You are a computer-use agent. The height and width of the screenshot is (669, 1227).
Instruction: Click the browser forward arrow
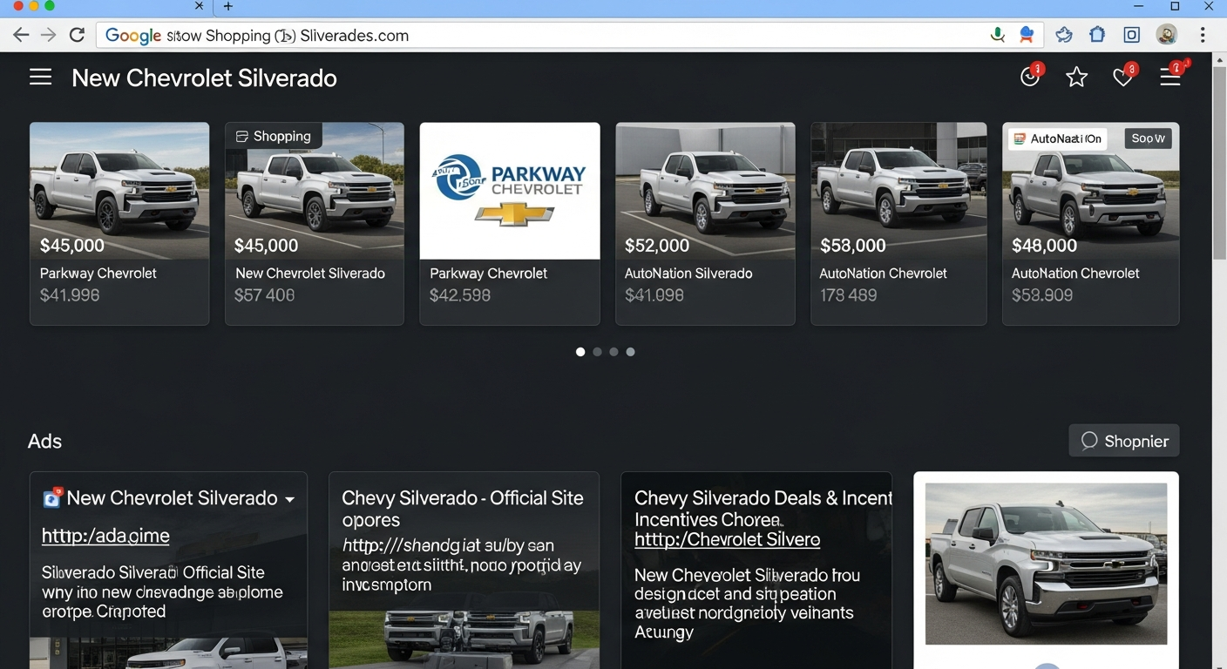[49, 35]
